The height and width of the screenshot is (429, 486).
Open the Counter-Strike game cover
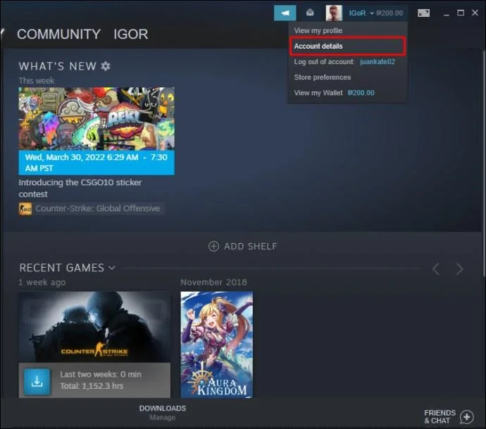coord(94,327)
